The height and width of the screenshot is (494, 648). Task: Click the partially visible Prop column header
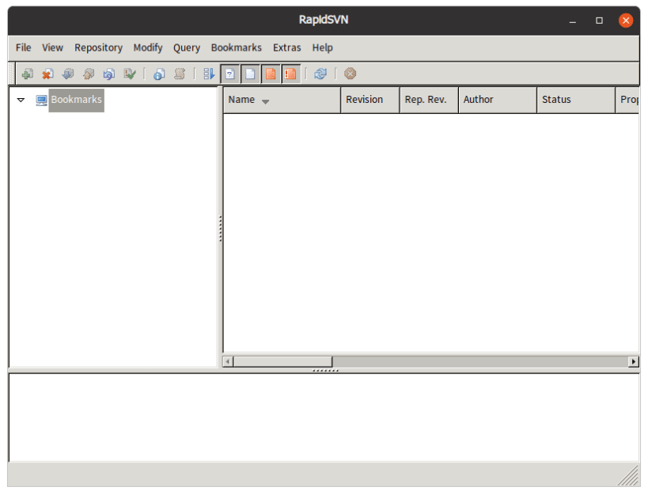[628, 100]
